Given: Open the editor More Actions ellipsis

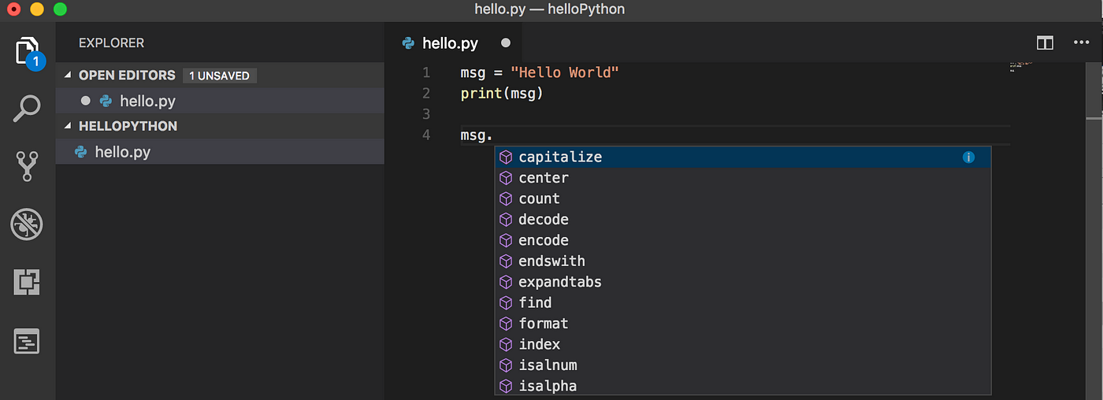Looking at the screenshot, I should 1081,43.
